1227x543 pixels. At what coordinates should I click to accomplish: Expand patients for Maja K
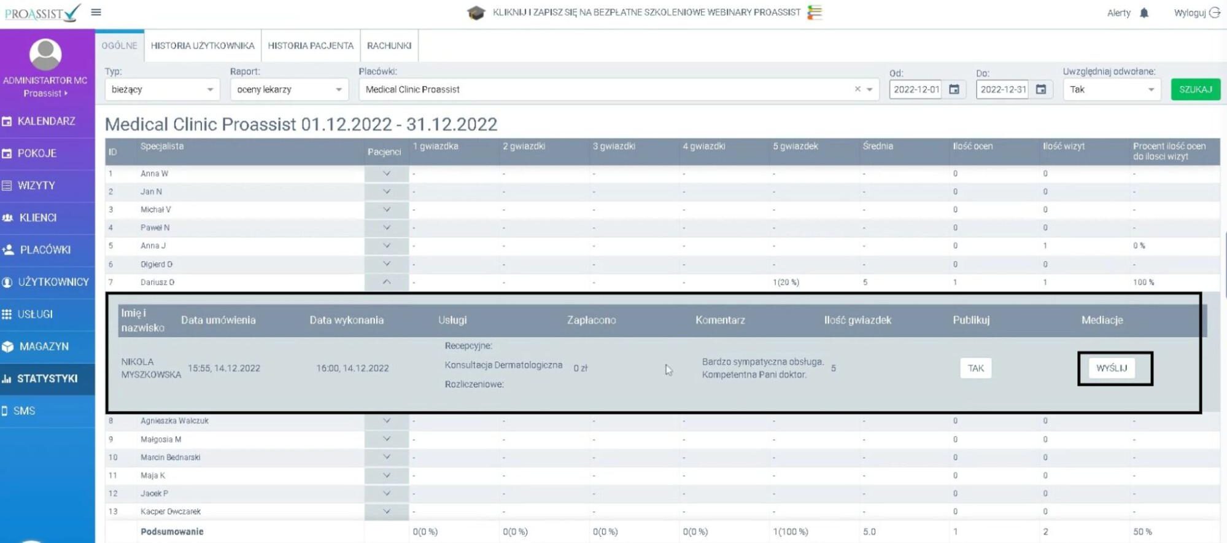pyautogui.click(x=387, y=475)
